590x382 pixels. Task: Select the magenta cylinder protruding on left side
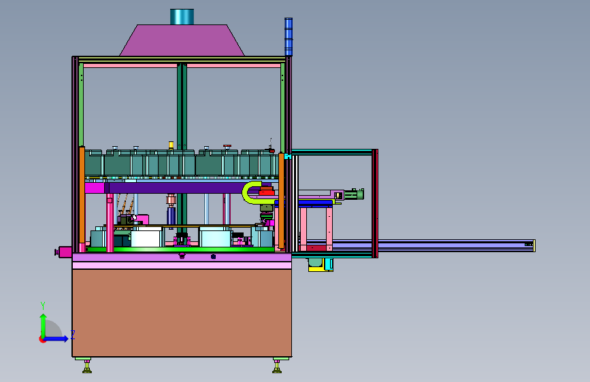click(x=64, y=252)
